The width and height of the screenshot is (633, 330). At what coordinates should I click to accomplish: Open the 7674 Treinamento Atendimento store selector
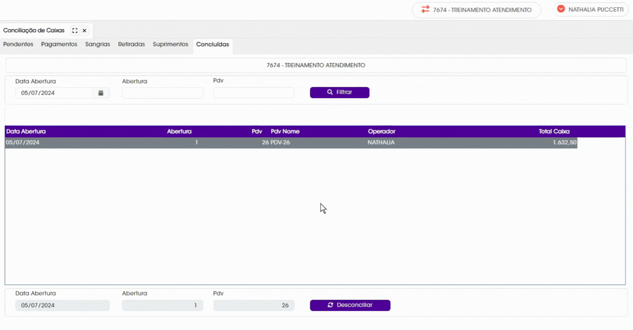(x=476, y=10)
